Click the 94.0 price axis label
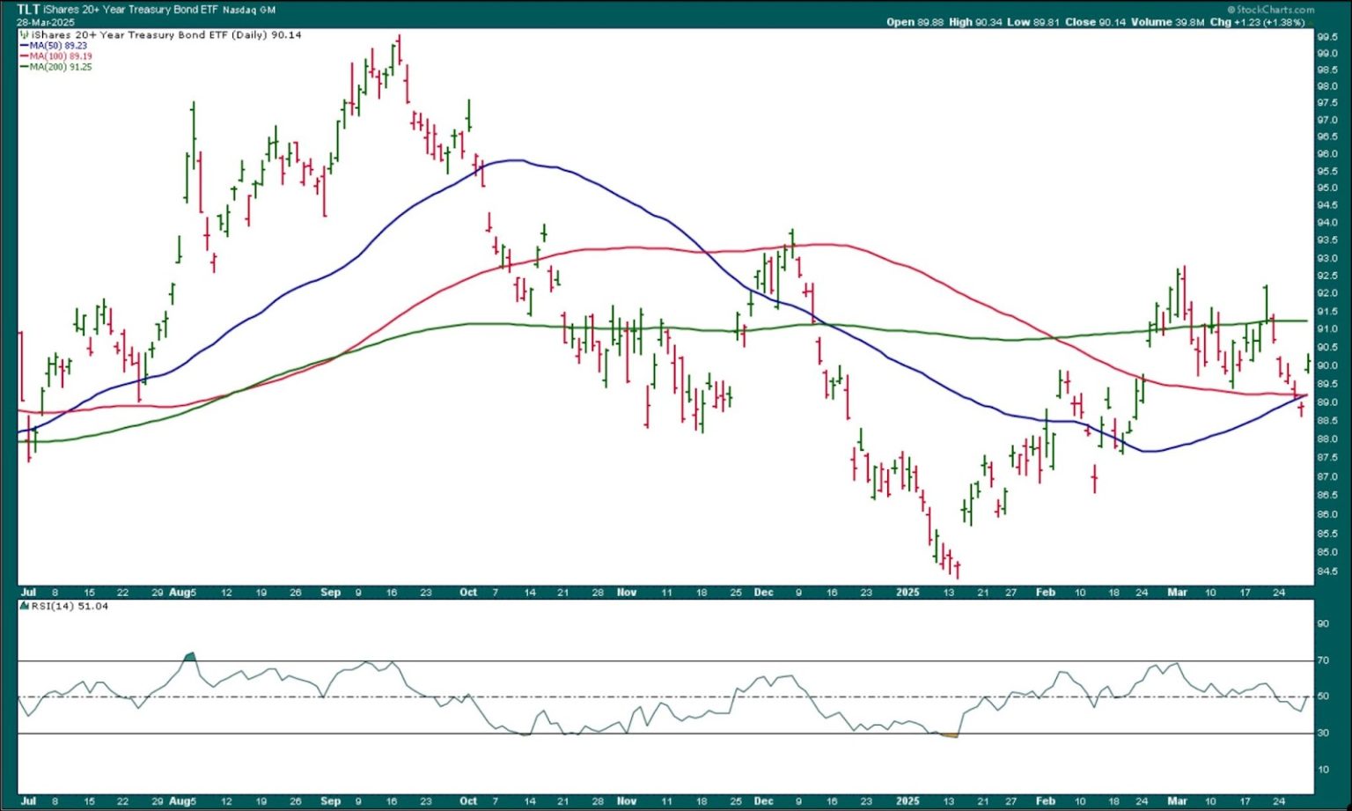1352x811 pixels. (1327, 223)
